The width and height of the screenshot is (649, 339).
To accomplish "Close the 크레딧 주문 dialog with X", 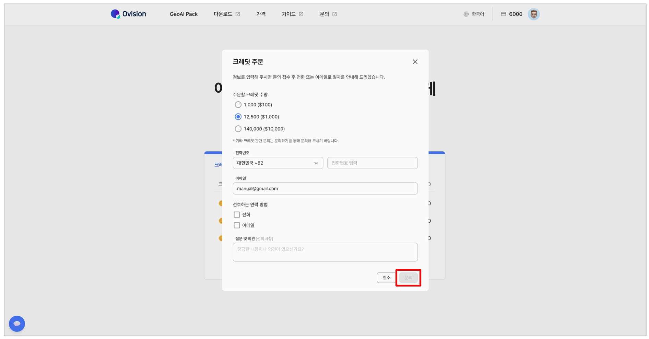I will pos(415,62).
